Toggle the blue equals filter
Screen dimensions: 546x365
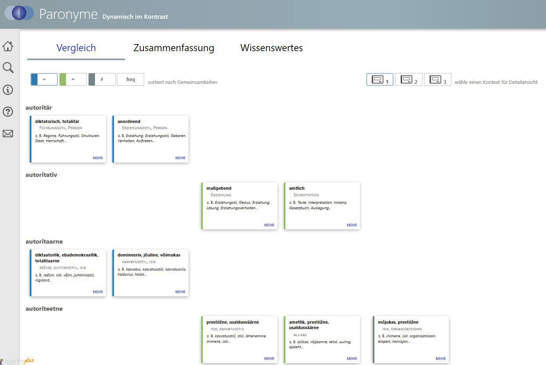(44, 79)
